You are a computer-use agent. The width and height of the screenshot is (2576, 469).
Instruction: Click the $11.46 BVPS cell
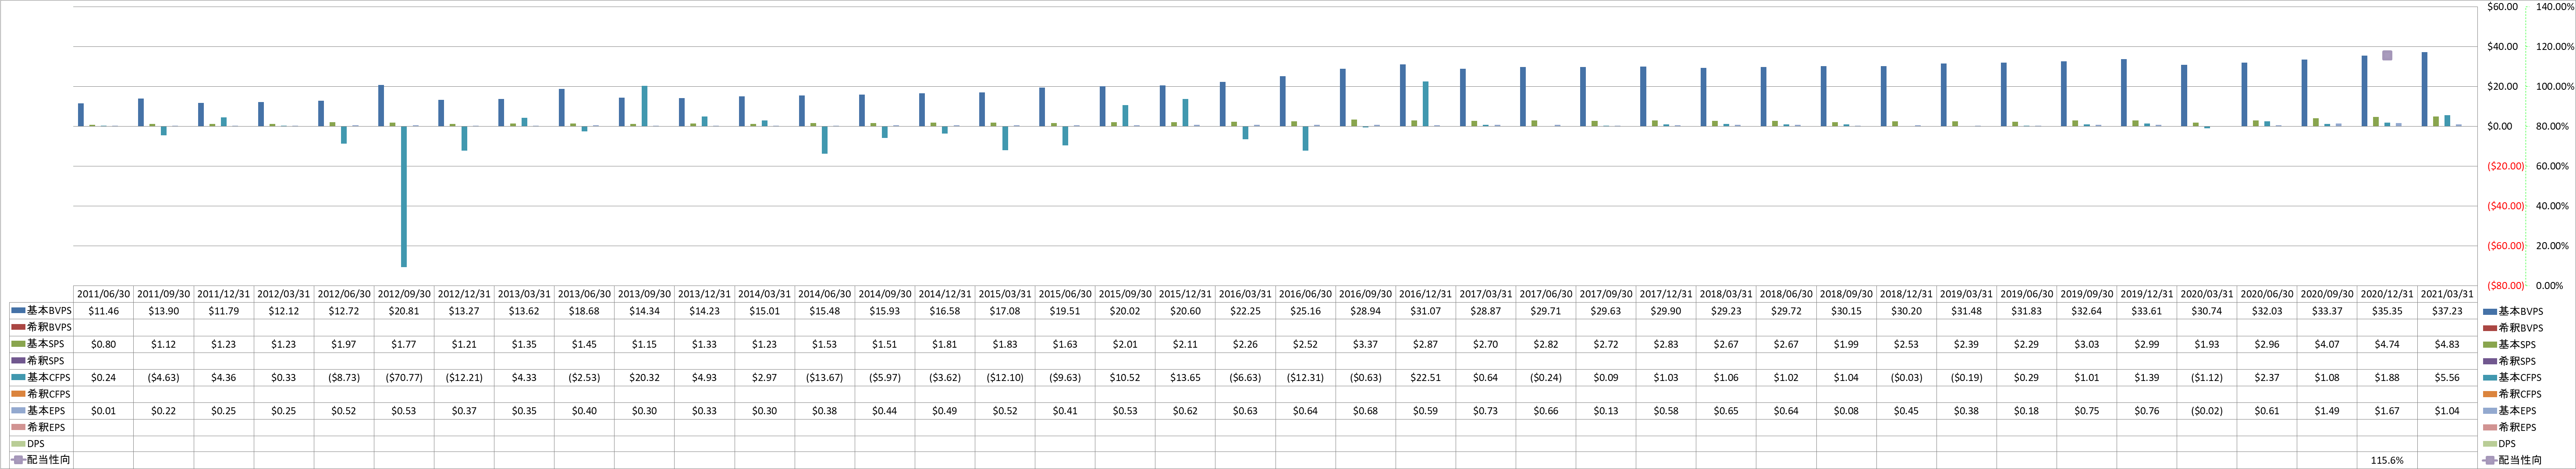point(104,311)
